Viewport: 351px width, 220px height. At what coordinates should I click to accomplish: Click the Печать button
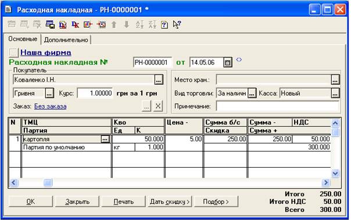124,201
